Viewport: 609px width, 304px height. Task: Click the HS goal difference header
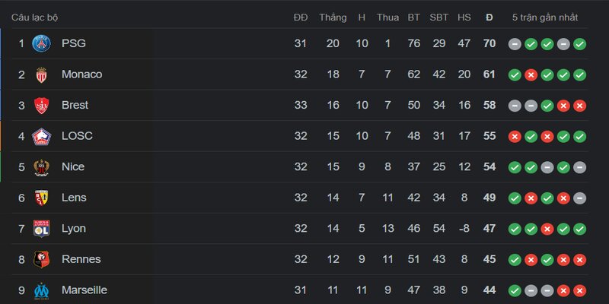click(x=464, y=17)
